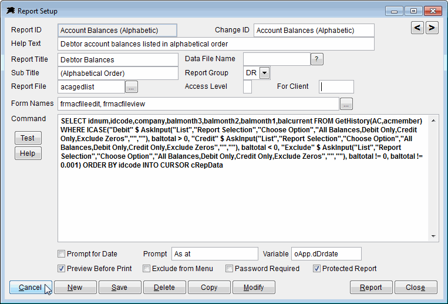Click the Report File field acagedlist

(92, 87)
